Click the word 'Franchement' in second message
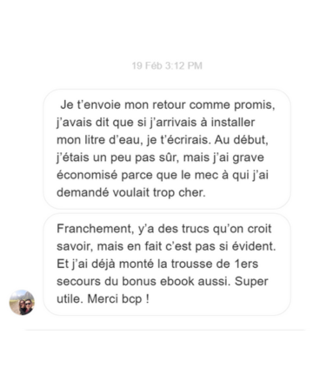The image size is (313, 381). click(x=94, y=229)
